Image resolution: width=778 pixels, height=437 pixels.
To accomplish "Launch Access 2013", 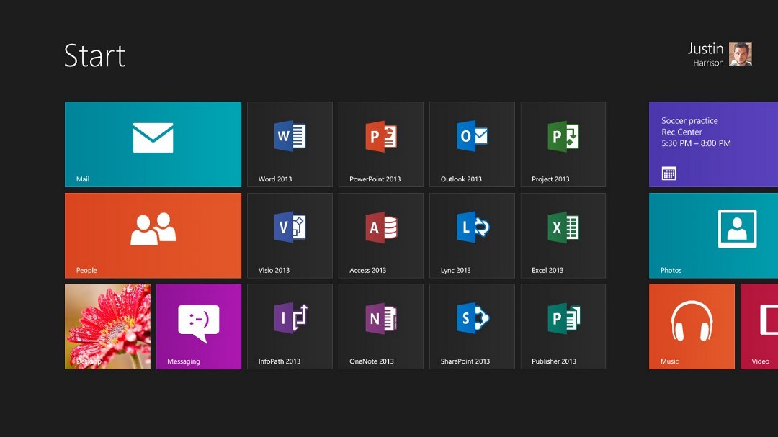I will (380, 235).
